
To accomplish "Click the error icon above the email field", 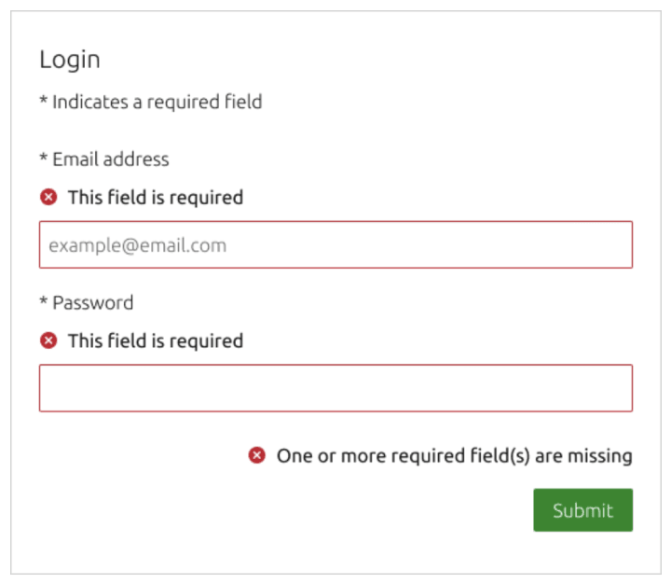I will [x=48, y=198].
